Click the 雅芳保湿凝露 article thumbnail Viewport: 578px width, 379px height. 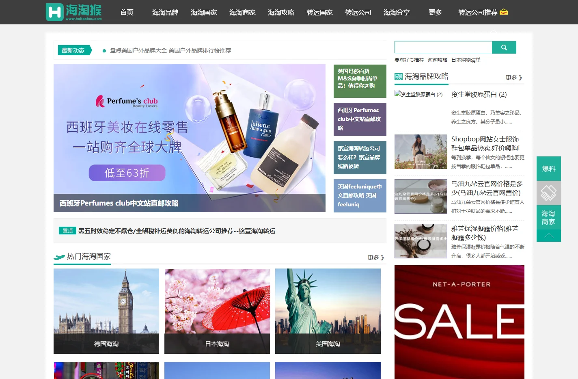[421, 241]
